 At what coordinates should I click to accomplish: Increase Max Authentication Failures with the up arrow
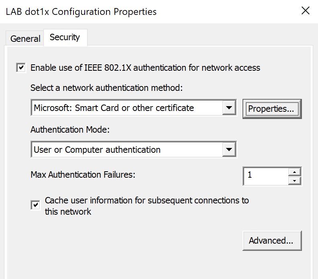tap(295, 172)
